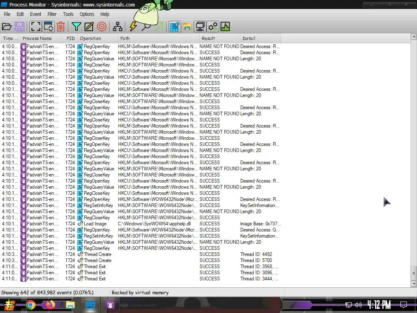Click the scrollbar down arrow
Image resolution: width=417 pixels, height=313 pixels.
[x=414, y=284]
